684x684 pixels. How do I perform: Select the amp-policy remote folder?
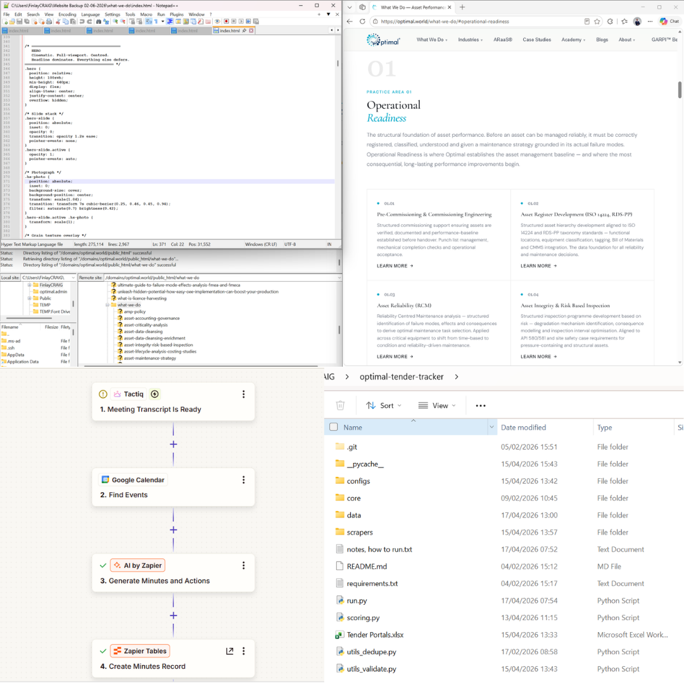135,312
